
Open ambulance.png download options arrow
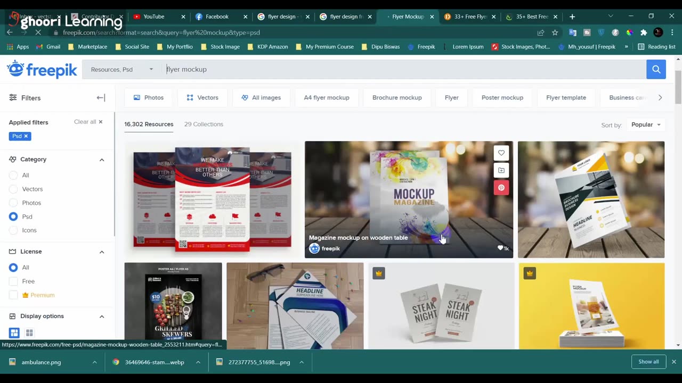(x=94, y=362)
